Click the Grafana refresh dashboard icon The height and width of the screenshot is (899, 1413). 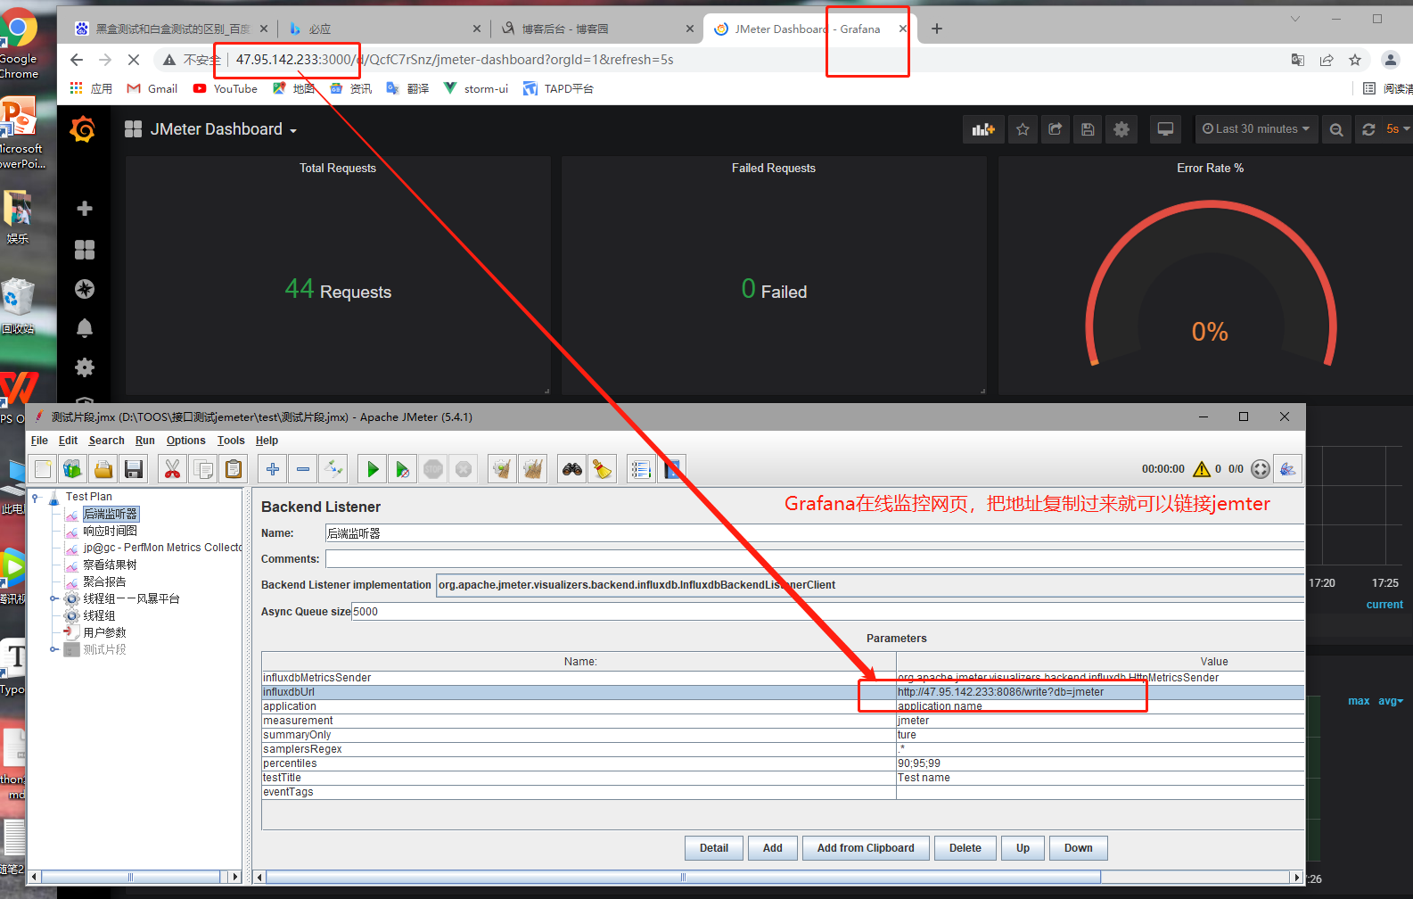1368,129
